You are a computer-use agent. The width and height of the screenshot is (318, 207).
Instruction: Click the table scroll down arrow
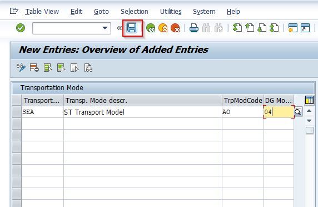pos(309,121)
